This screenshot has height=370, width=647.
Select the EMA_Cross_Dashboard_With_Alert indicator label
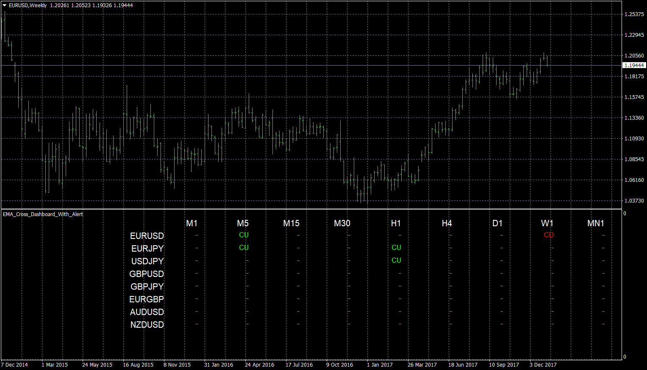tap(43, 214)
